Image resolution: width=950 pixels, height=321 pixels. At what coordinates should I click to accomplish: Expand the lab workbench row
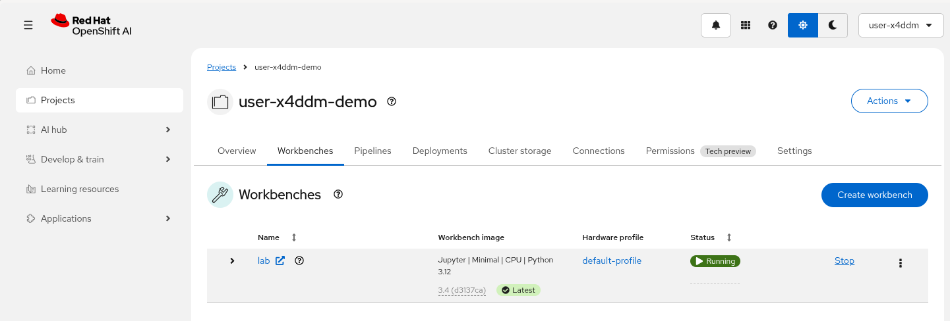click(x=232, y=260)
